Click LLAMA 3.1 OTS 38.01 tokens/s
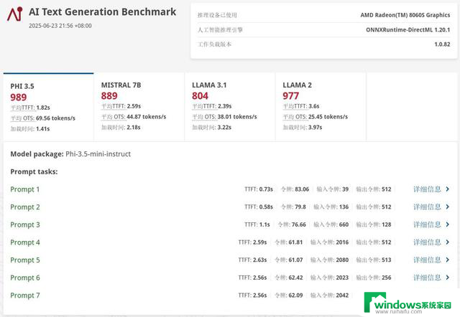 click(224, 117)
